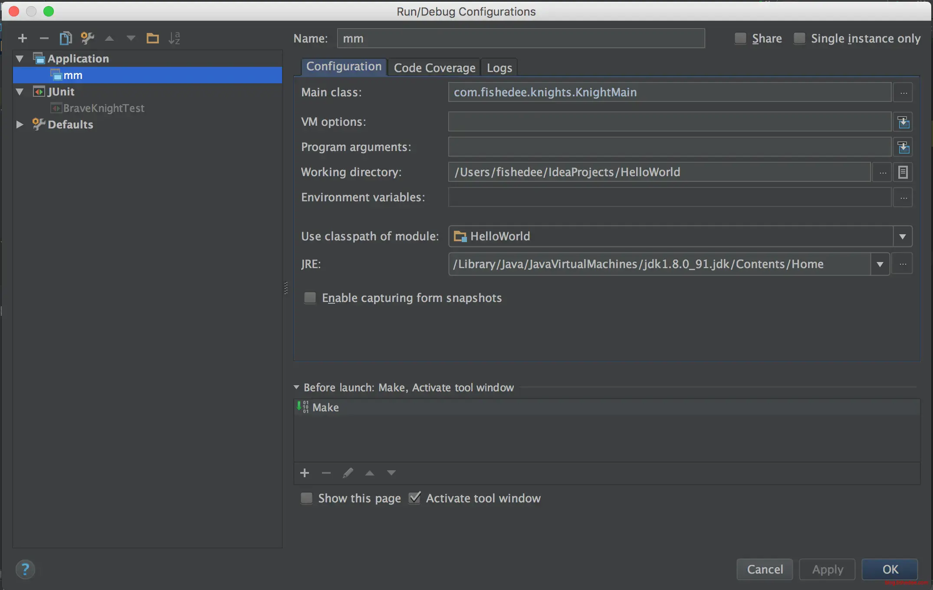Remove the selected configuration

tap(44, 39)
